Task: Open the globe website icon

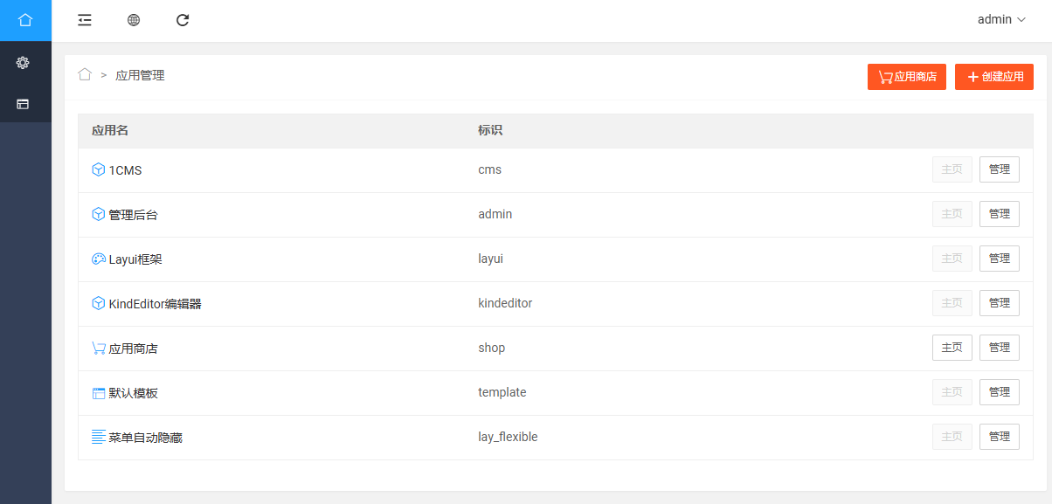Action: (134, 20)
